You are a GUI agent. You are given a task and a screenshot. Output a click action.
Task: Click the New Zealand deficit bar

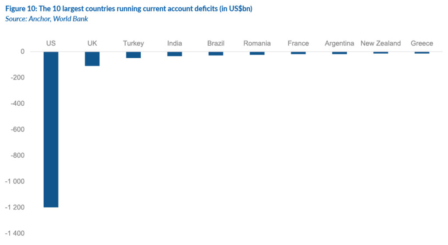click(x=381, y=53)
